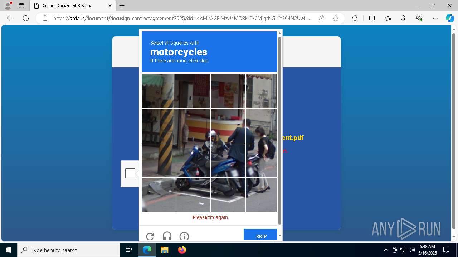458x257 pixels.
Task: Open Split screen icon in toolbar
Action: pyautogui.click(x=372, y=18)
